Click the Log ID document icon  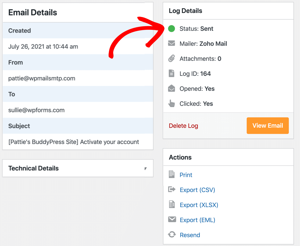pyautogui.click(x=172, y=73)
